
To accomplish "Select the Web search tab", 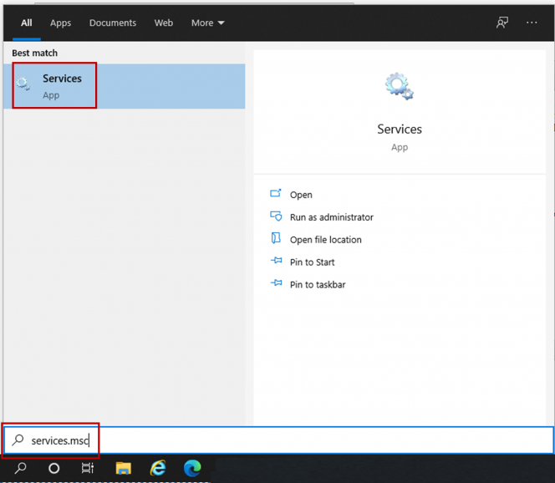I will [164, 23].
